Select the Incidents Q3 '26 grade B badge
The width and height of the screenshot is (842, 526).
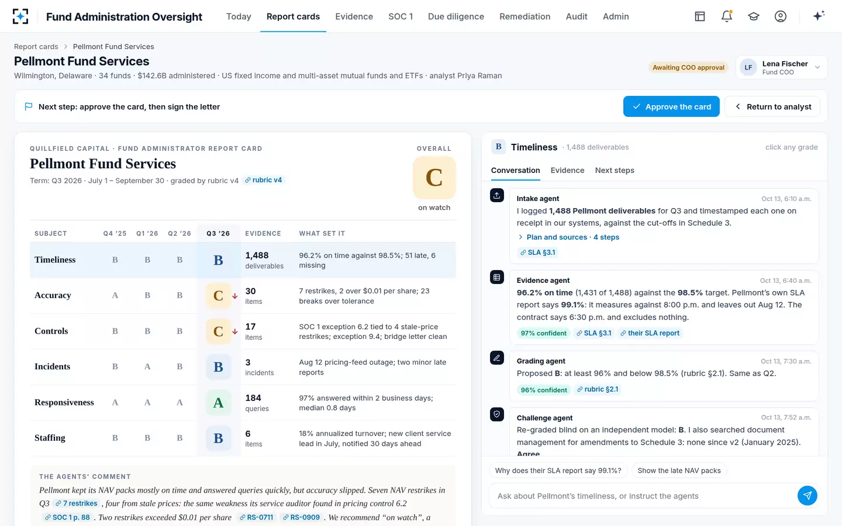(x=218, y=367)
